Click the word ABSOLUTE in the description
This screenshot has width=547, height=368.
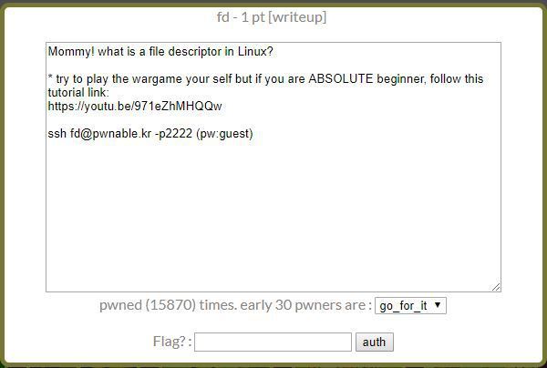pyautogui.click(x=341, y=79)
